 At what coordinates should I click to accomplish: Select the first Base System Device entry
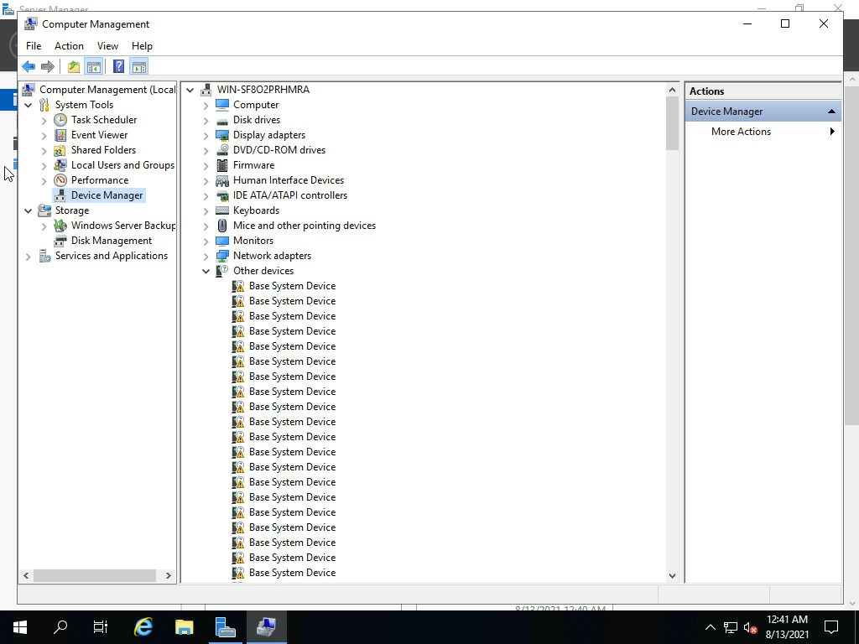click(x=292, y=286)
